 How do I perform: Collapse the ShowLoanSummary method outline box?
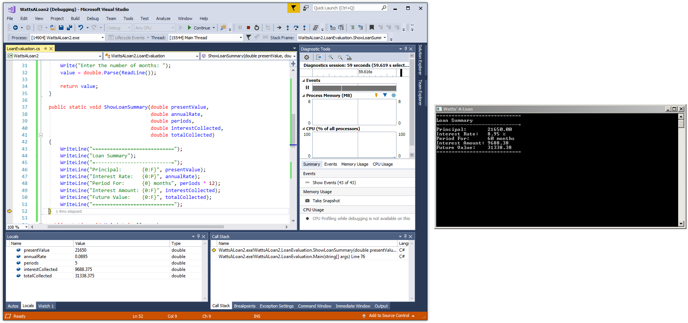[x=41, y=135]
